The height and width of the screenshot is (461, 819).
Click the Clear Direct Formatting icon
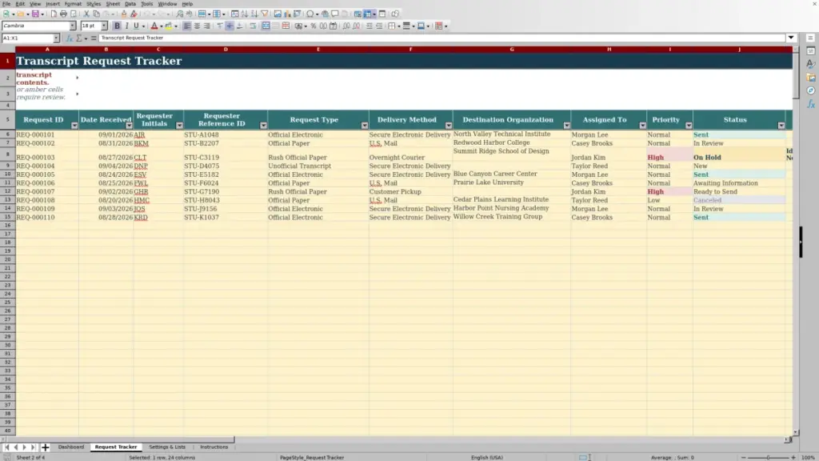pos(134,14)
